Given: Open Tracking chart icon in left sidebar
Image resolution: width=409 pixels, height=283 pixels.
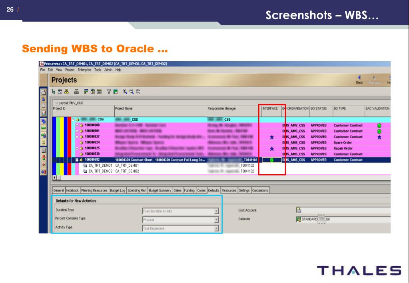Looking at the screenshot, I should tap(43, 113).
